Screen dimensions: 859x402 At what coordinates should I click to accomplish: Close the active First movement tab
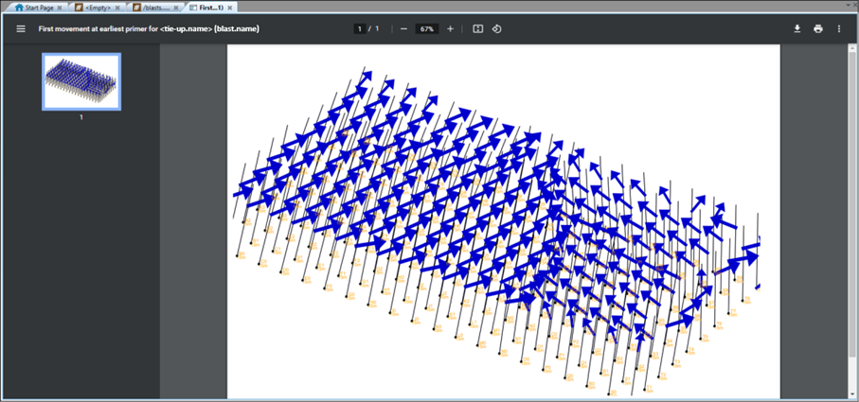[229, 9]
